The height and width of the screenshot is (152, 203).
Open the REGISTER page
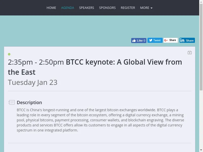[128, 8]
